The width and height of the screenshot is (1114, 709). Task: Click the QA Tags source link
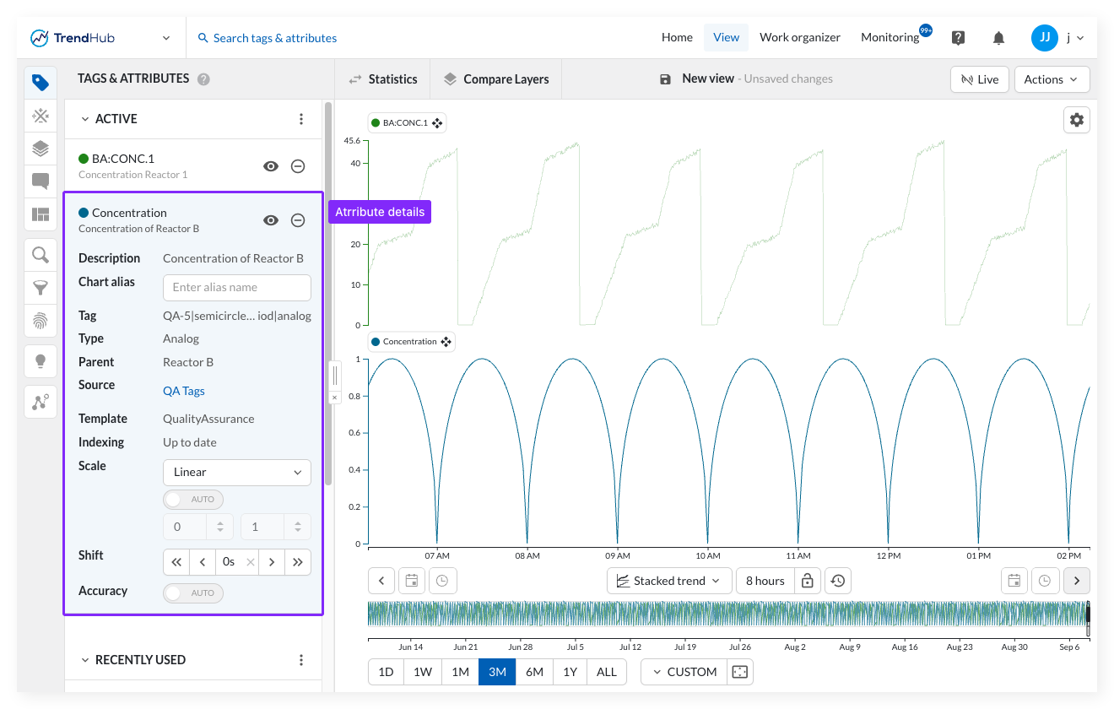point(184,391)
